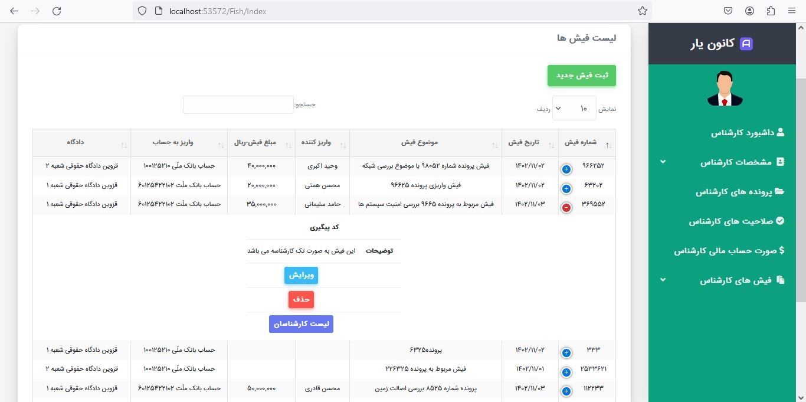
Task: Click the browser reload icon
Action: tap(57, 11)
